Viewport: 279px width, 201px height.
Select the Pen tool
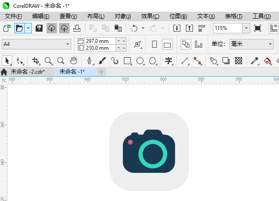point(90,61)
